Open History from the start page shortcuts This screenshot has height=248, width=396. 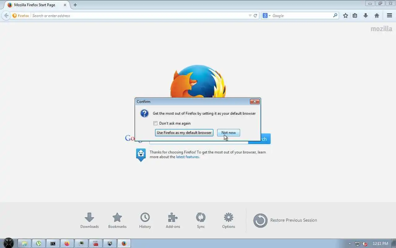(x=145, y=220)
